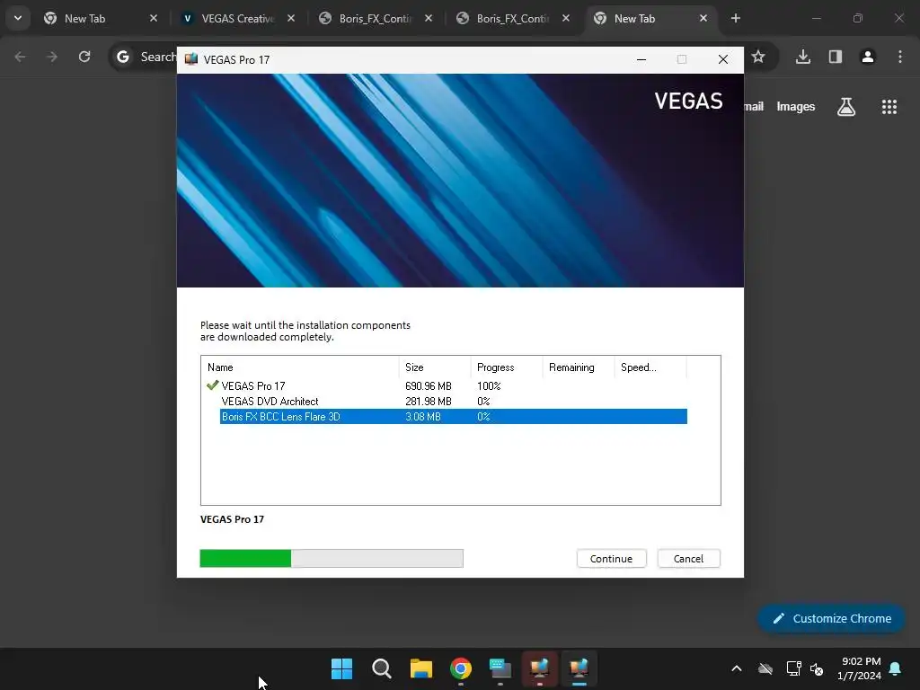Open Chrome downloads
920x690 pixels.
(803, 57)
